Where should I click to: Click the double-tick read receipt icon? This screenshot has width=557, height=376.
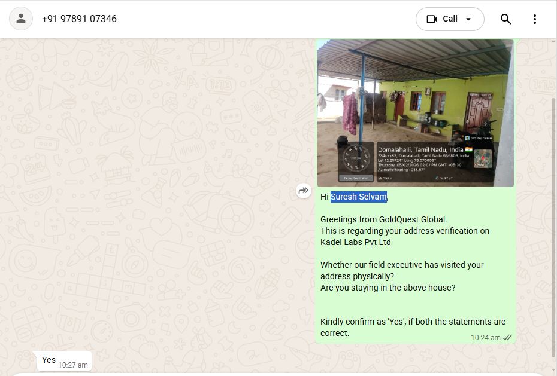click(x=507, y=338)
